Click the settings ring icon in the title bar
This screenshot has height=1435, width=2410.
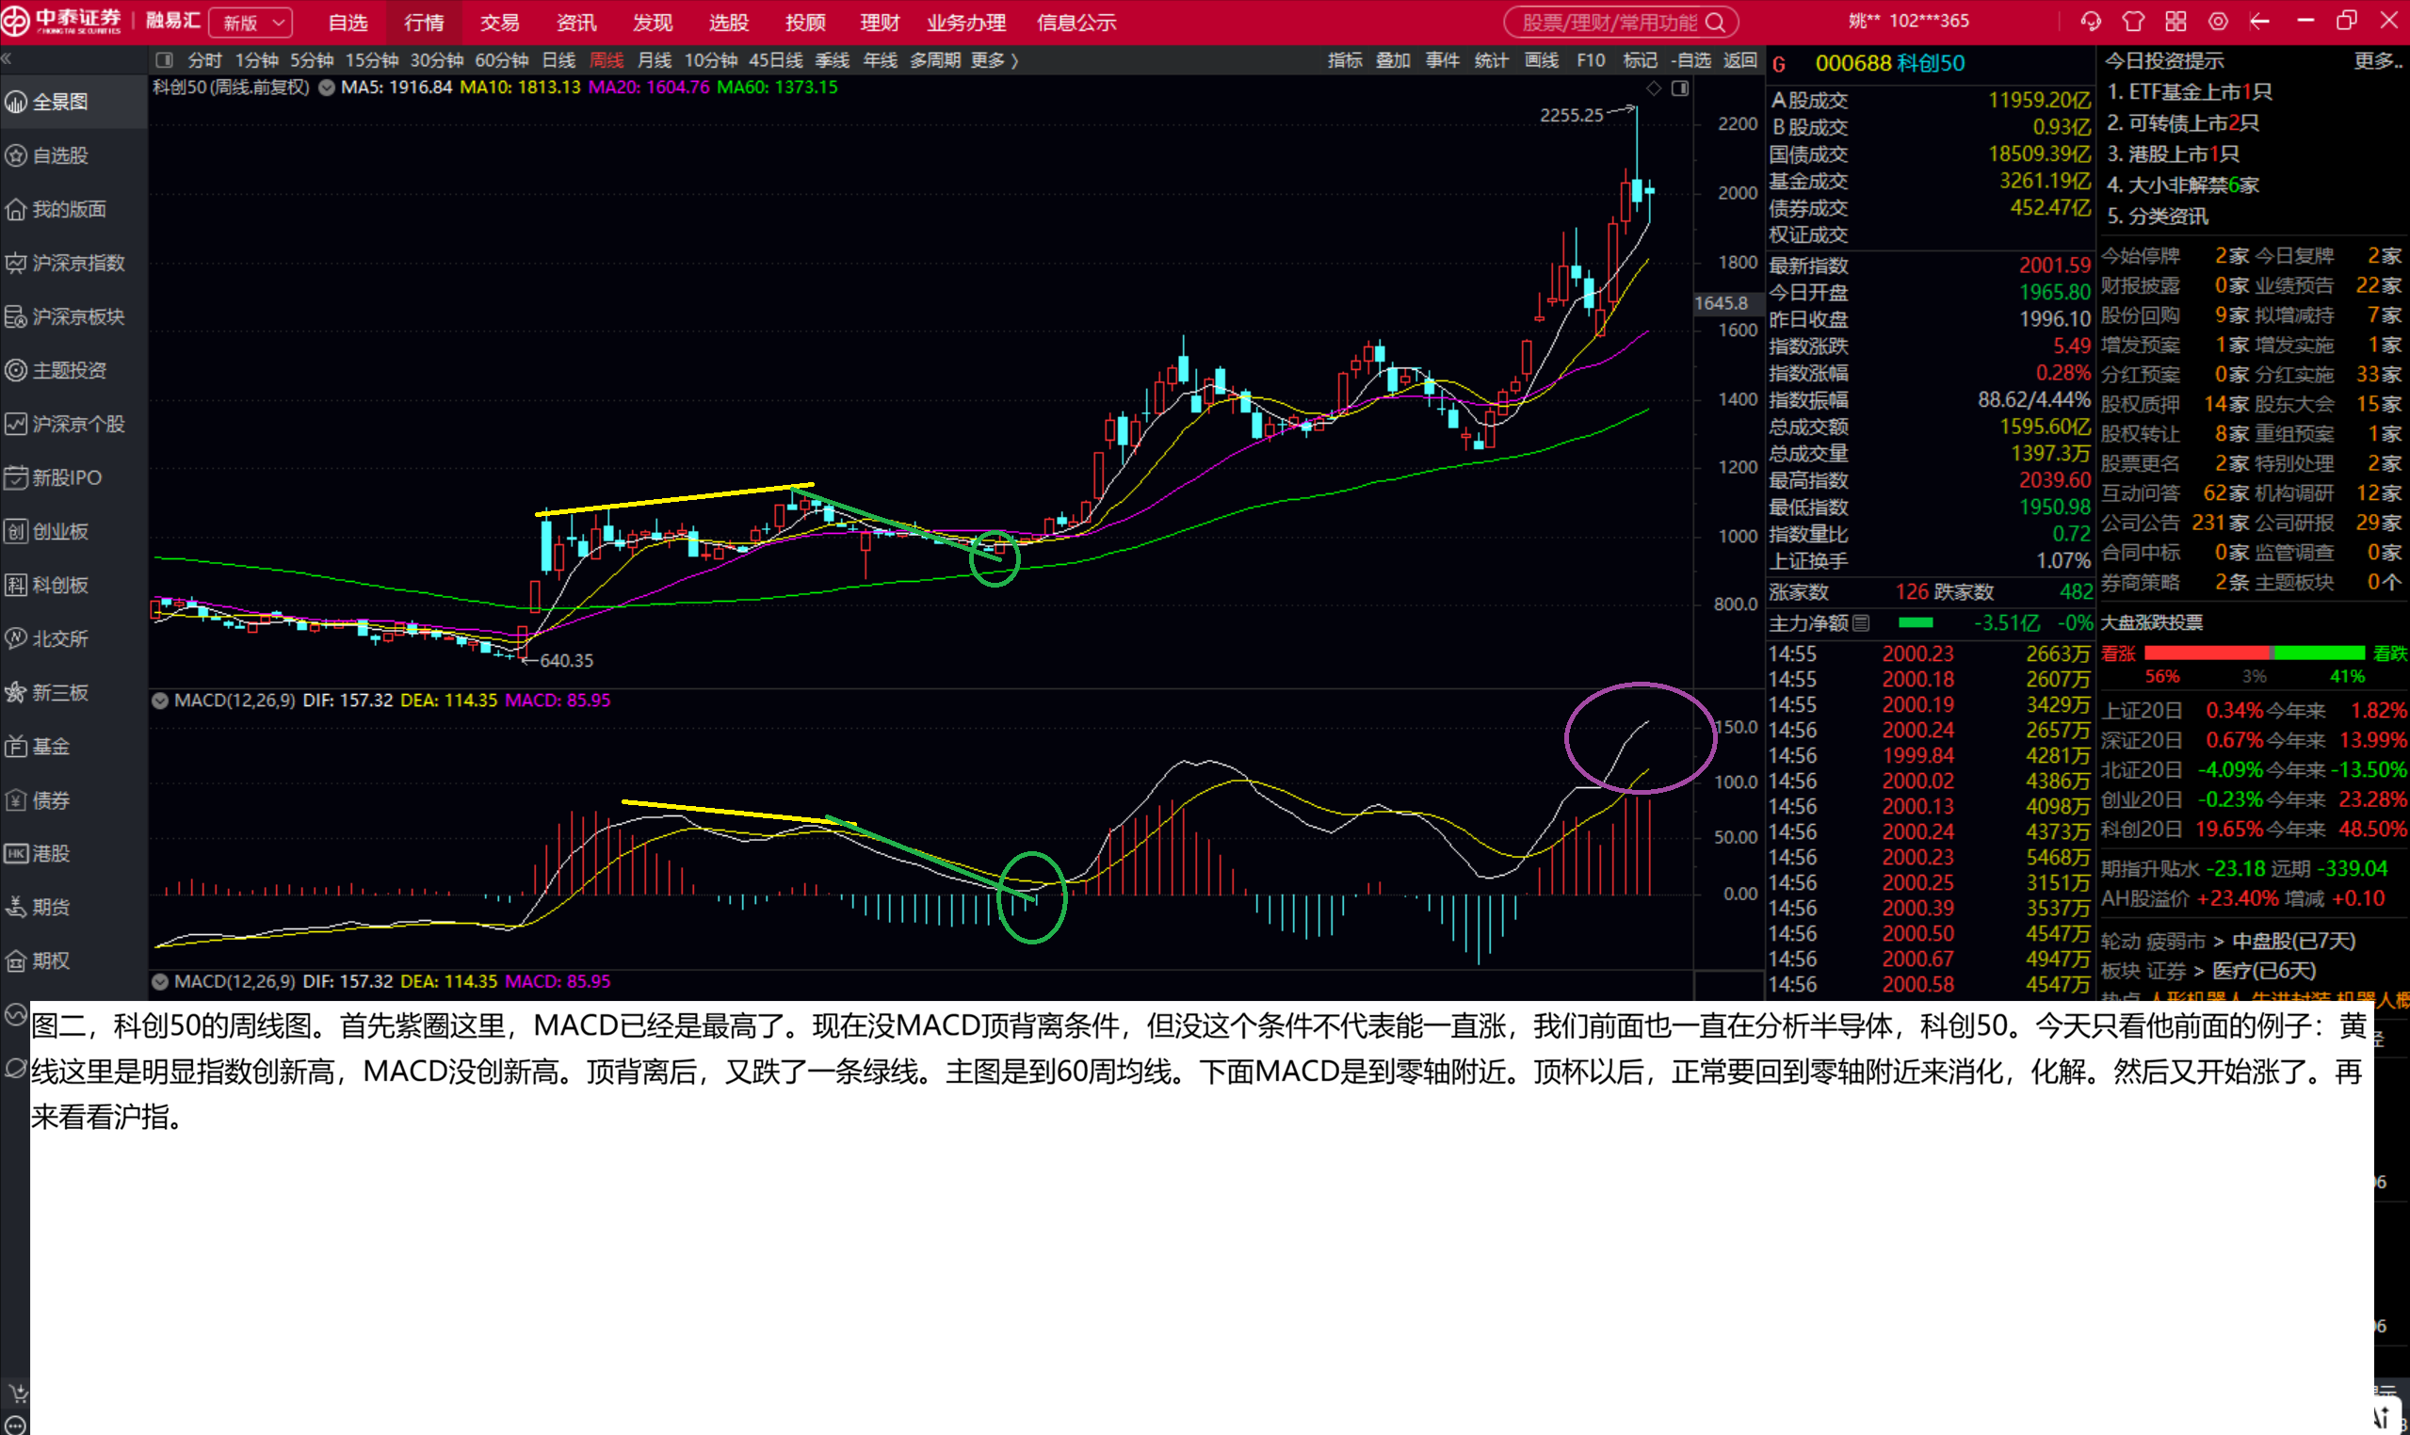coord(2219,22)
